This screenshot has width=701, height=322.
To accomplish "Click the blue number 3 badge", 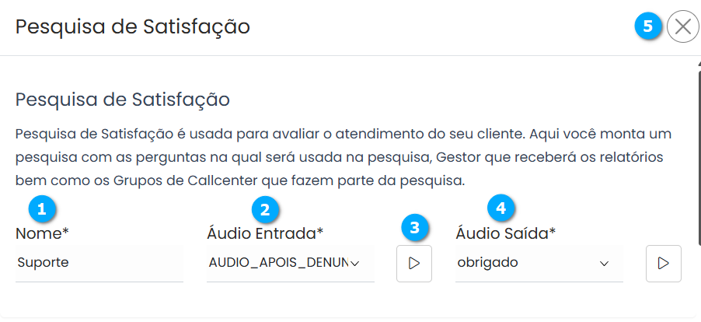I will coord(415,227).
